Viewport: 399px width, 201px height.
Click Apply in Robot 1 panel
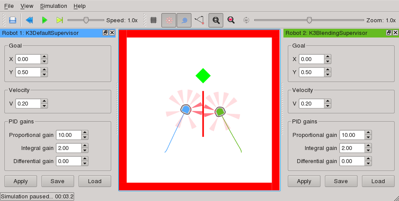tap(20, 181)
